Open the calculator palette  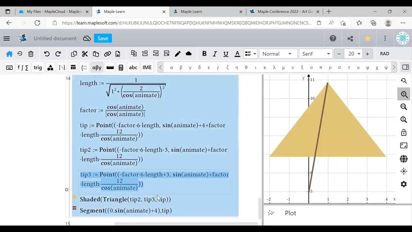click(121, 68)
